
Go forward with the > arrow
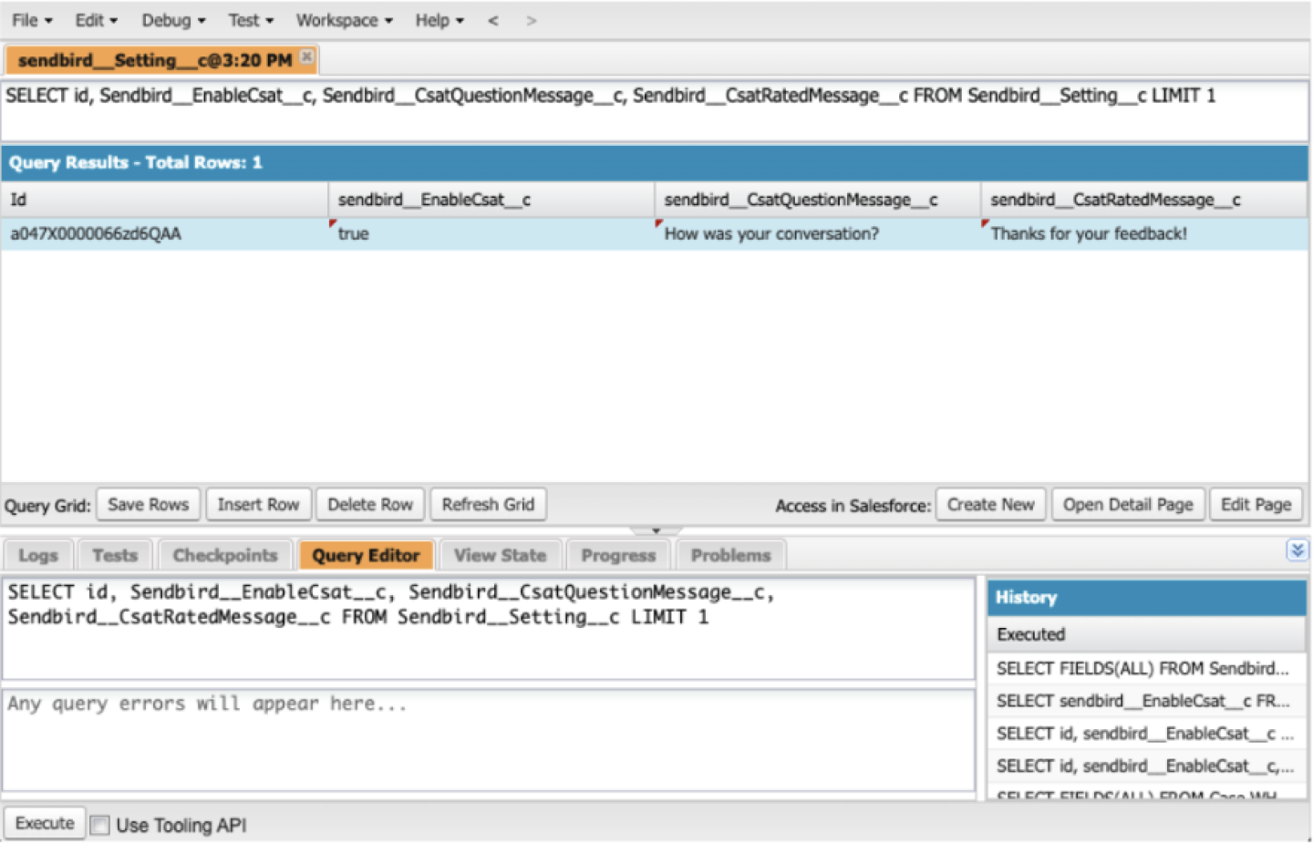532,20
